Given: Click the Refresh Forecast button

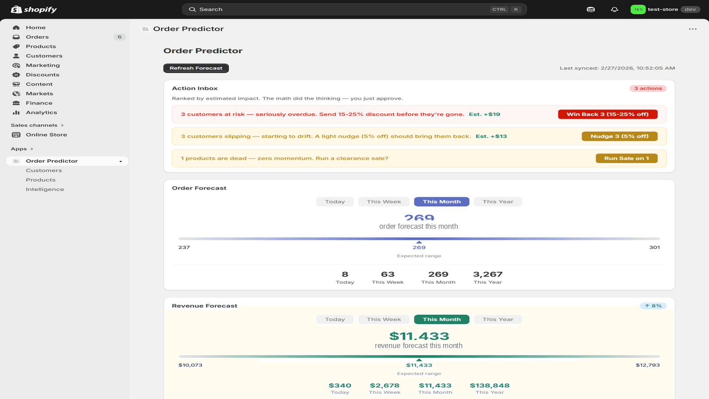Looking at the screenshot, I should pos(196,68).
